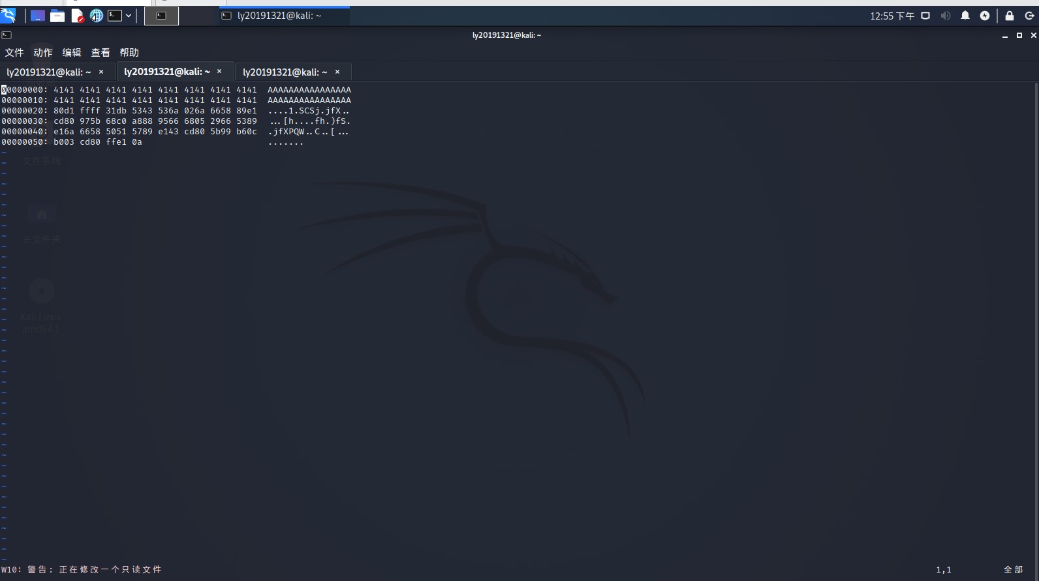Screen dimensions: 1039x581
Task: Open the 帮助 menu
Action: click(x=129, y=53)
